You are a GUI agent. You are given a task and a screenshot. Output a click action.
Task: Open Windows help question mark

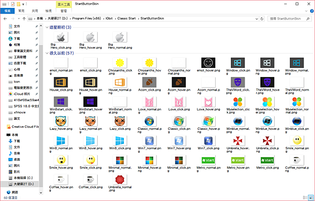[312, 11]
